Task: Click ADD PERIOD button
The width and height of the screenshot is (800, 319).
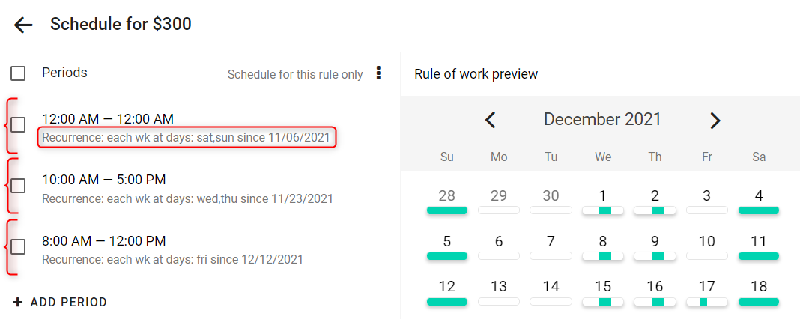Action: [x=60, y=303]
